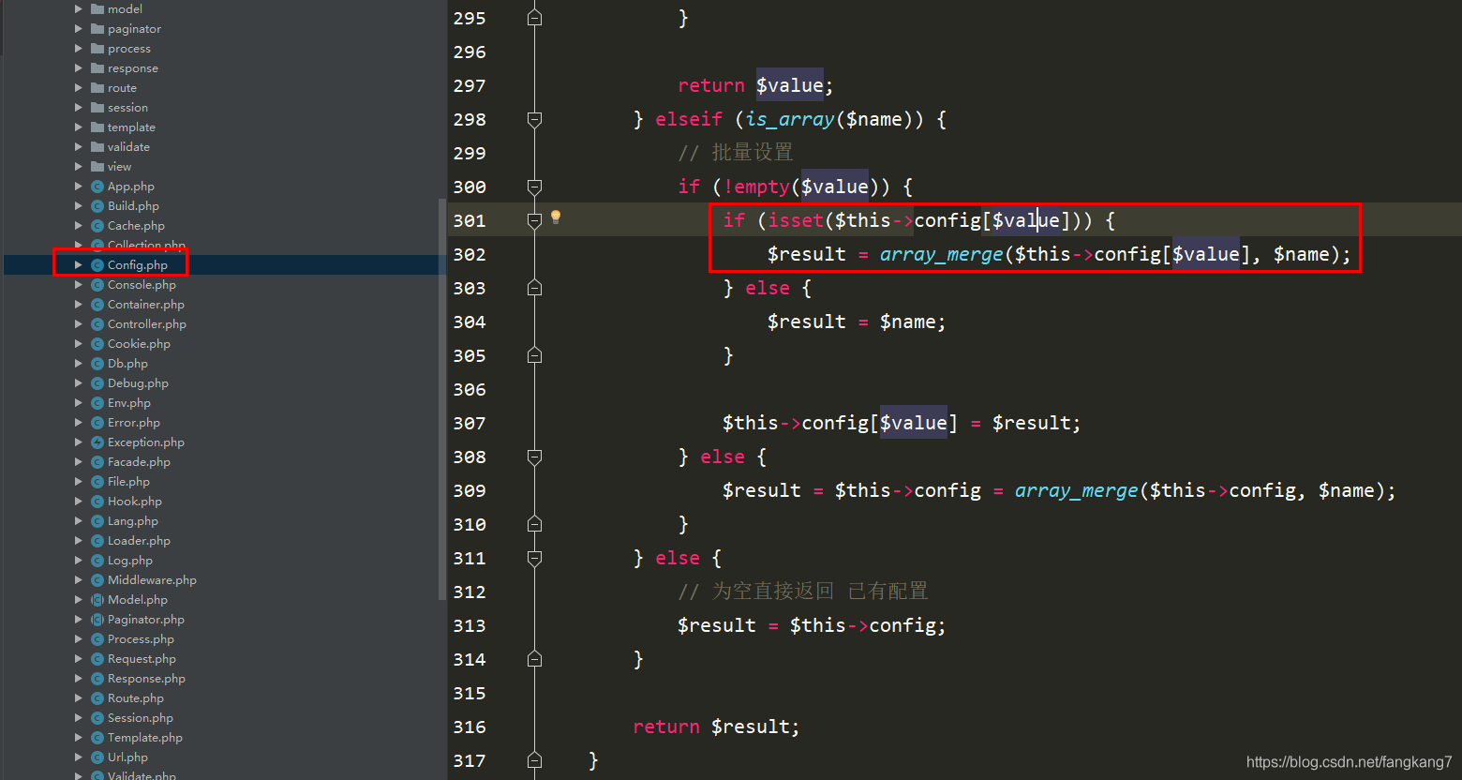Viewport: 1462px width, 780px height.
Task: Open Route.php from the file list
Action: click(135, 698)
